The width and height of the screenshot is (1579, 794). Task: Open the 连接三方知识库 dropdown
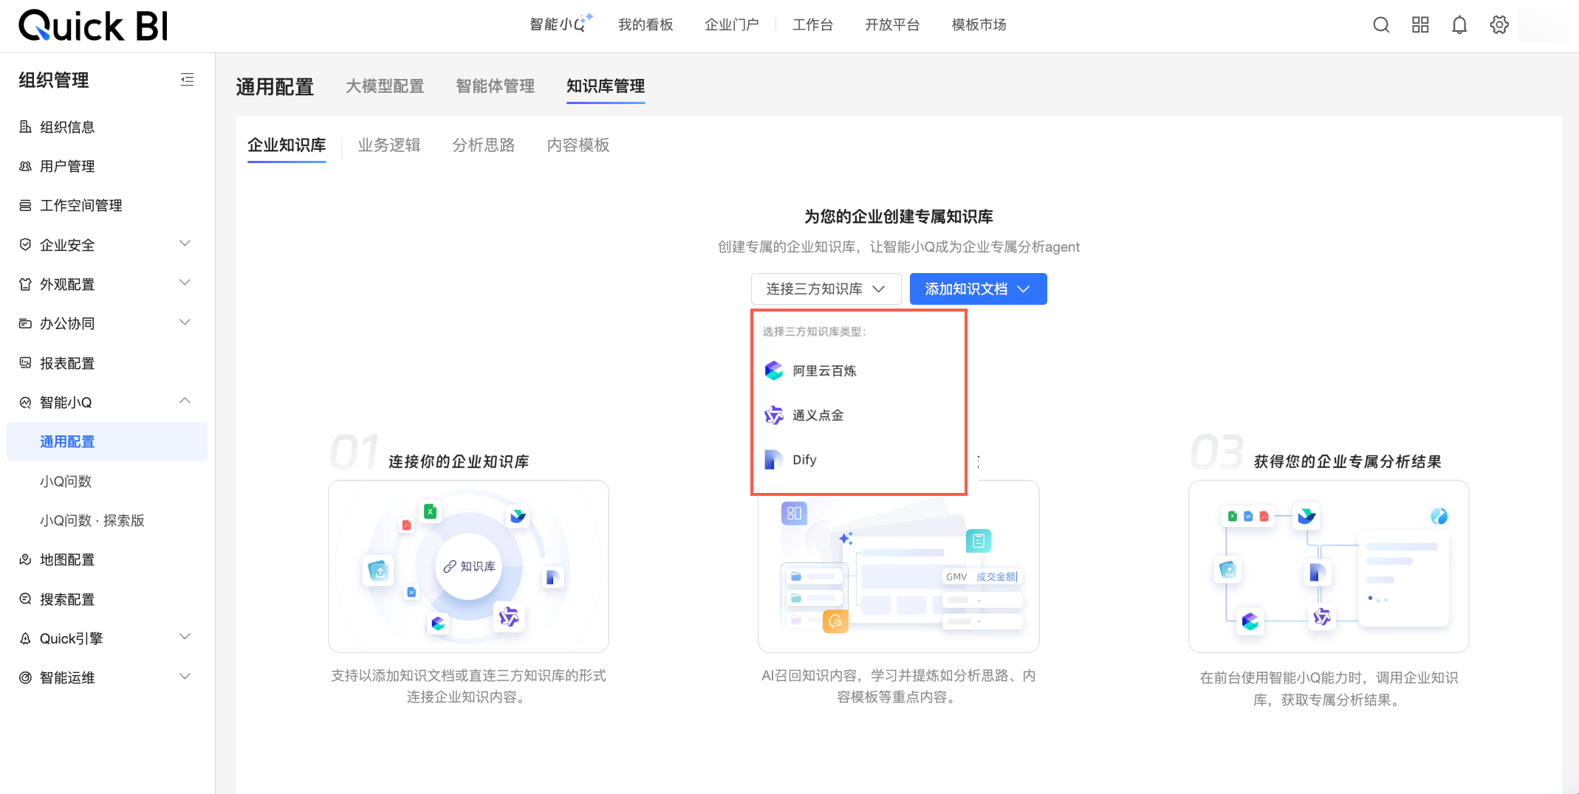[x=826, y=289]
